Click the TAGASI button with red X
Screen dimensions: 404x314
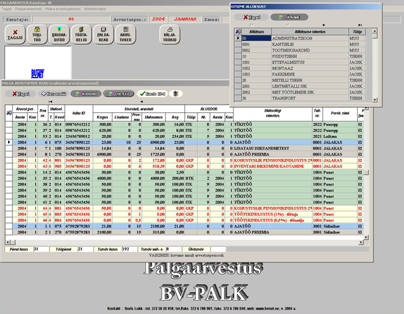pyautogui.click(x=15, y=35)
